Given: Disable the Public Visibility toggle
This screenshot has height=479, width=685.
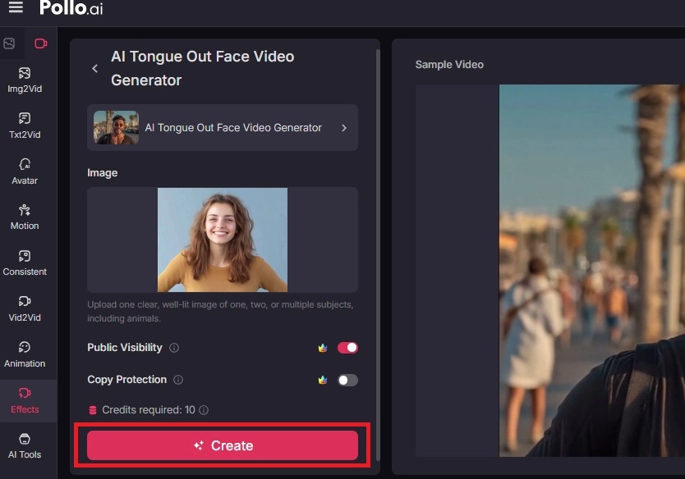Looking at the screenshot, I should pos(347,348).
